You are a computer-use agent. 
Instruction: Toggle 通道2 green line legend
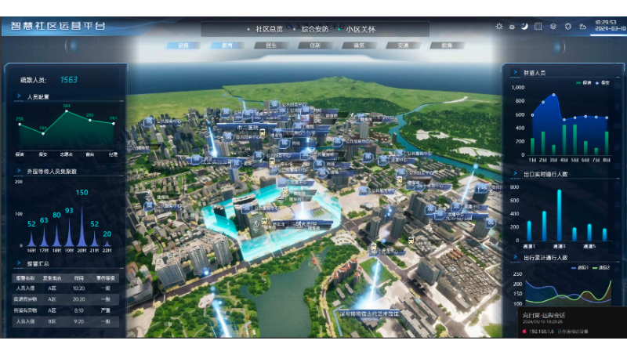[x=601, y=267]
